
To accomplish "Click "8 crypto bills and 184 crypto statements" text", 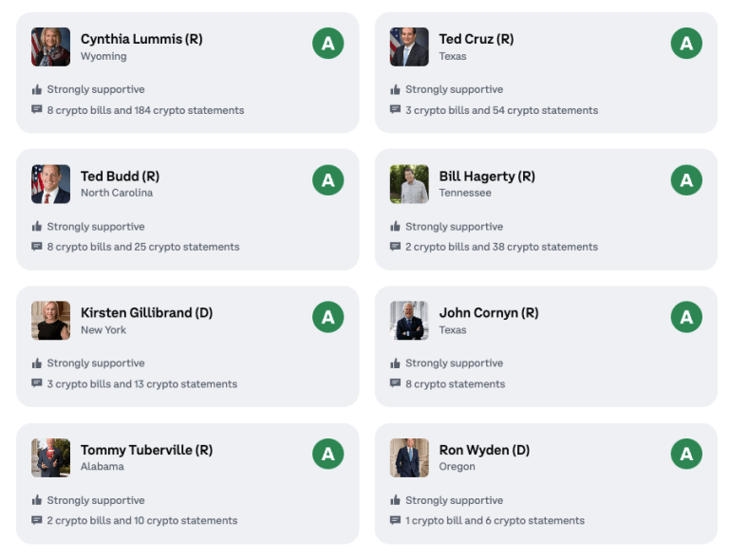I will (x=145, y=110).
